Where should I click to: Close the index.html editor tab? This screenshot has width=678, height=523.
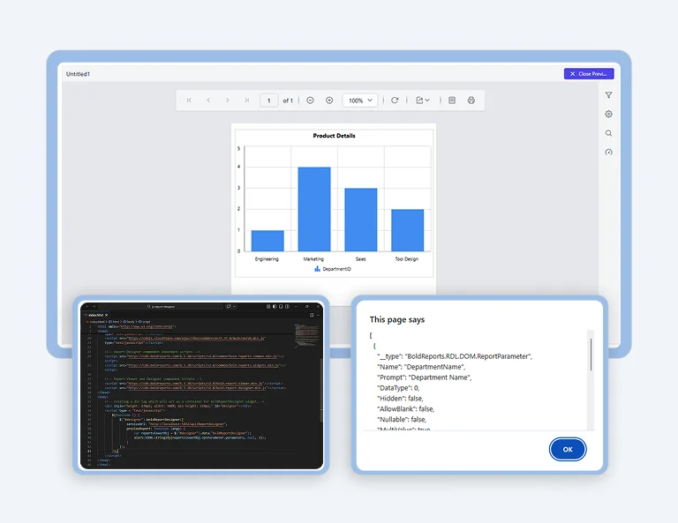coord(106,315)
